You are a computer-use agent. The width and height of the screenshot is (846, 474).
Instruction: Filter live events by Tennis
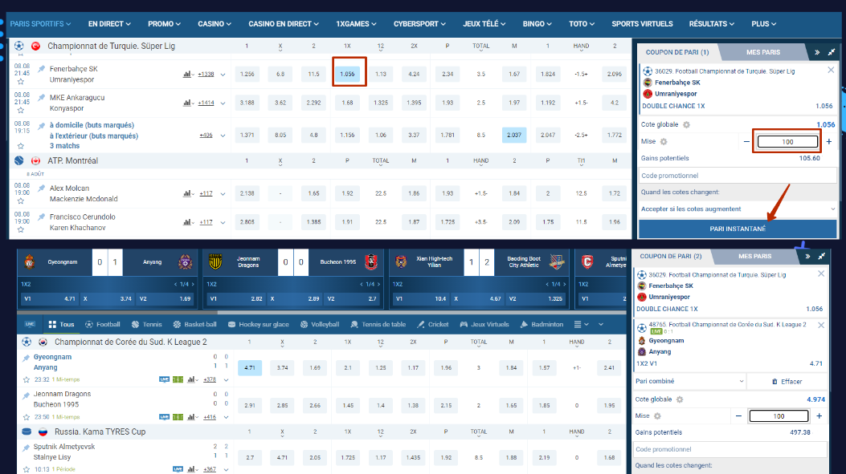[x=147, y=324]
